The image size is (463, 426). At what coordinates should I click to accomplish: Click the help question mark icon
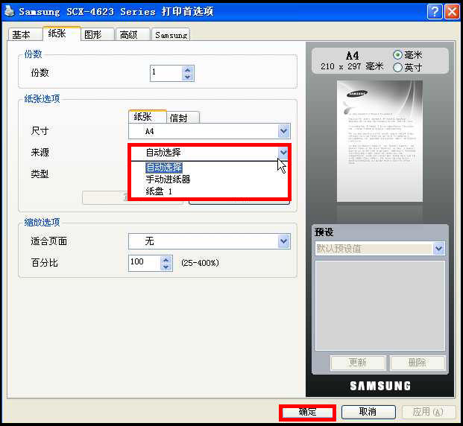pos(435,11)
